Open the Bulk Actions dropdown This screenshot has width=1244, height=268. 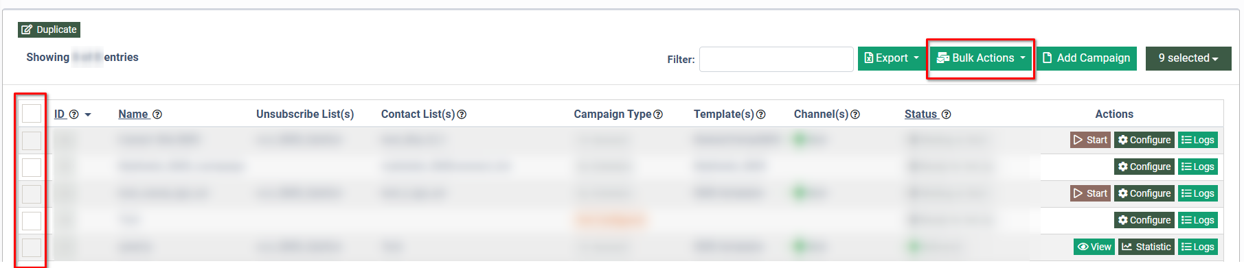(981, 58)
